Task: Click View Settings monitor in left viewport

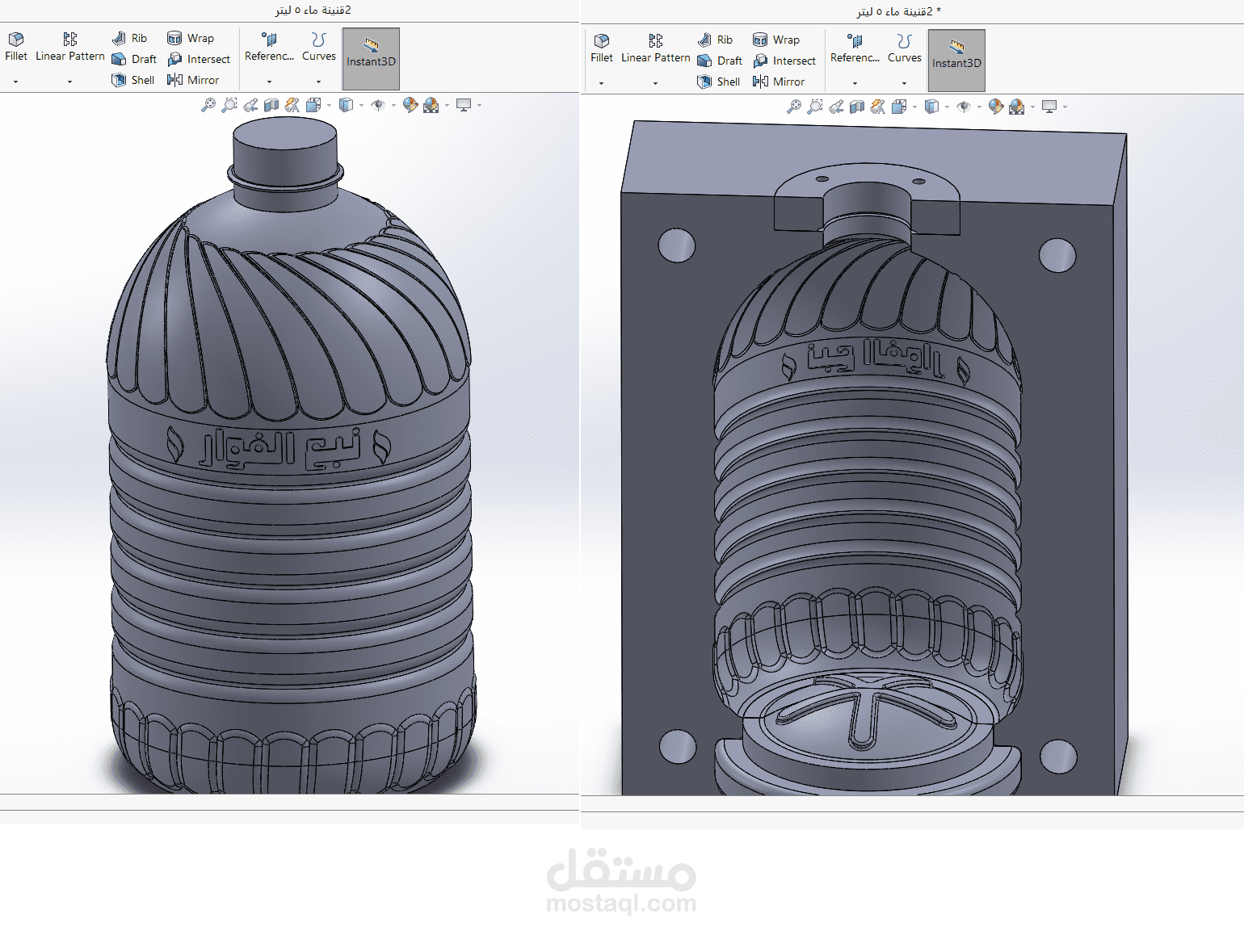Action: coord(464,105)
